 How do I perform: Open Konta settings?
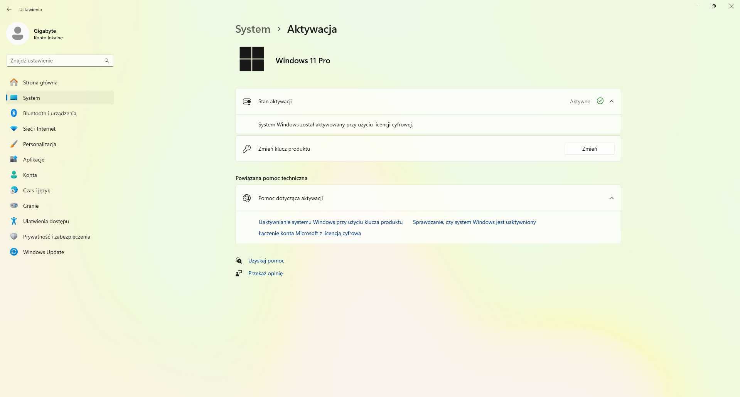[x=60, y=175]
